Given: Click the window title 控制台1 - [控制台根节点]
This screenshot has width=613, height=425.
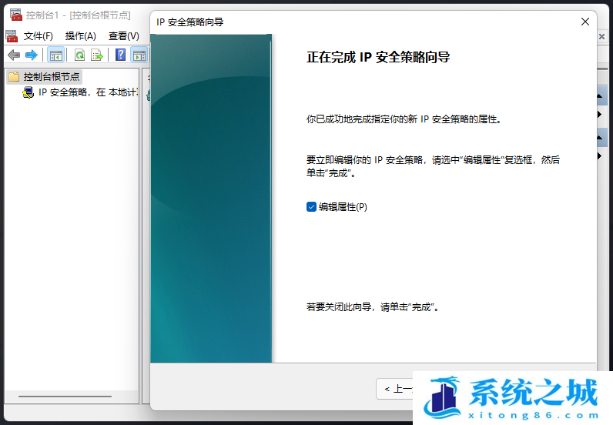Looking at the screenshot, I should pos(79,15).
